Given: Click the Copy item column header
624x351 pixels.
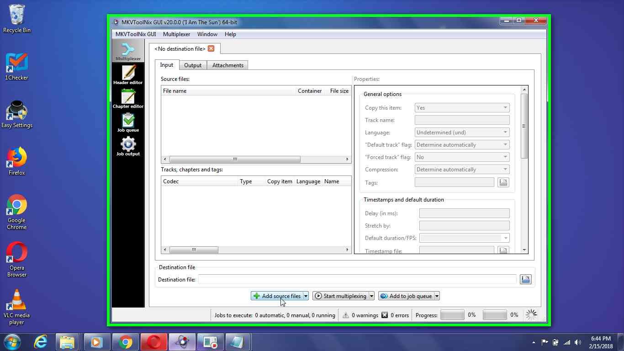Looking at the screenshot, I should (x=280, y=181).
